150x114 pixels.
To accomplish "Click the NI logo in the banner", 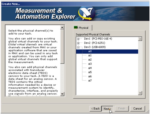I will tap(87, 13).
